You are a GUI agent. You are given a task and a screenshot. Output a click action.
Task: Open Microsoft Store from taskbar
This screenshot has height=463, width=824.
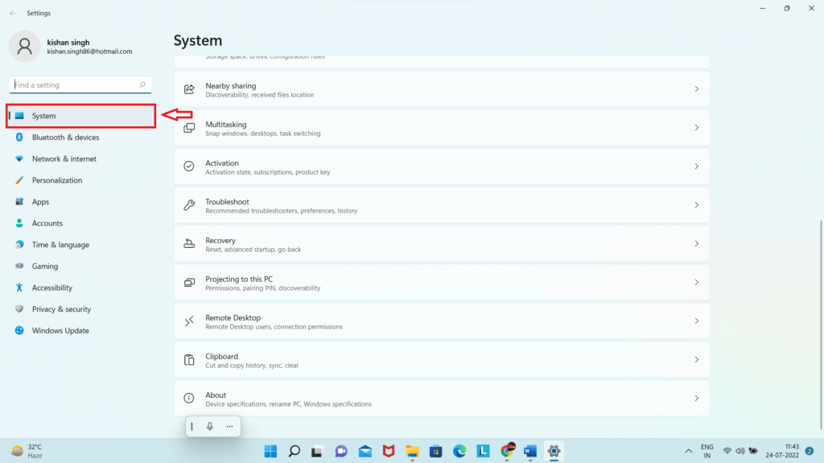click(435, 451)
